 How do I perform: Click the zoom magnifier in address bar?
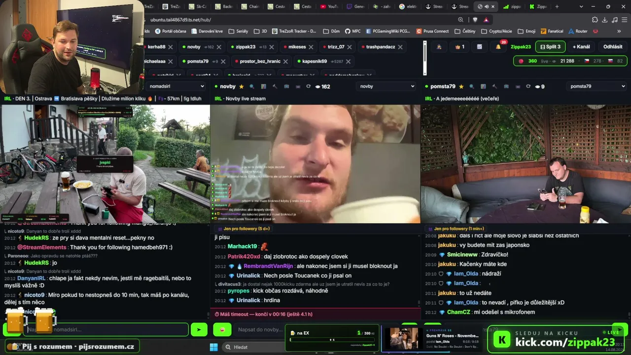coord(460,20)
